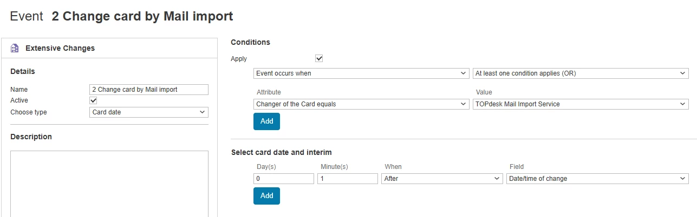Click the Extensive Changes panel header
The image size is (697, 217).
click(x=60, y=48)
